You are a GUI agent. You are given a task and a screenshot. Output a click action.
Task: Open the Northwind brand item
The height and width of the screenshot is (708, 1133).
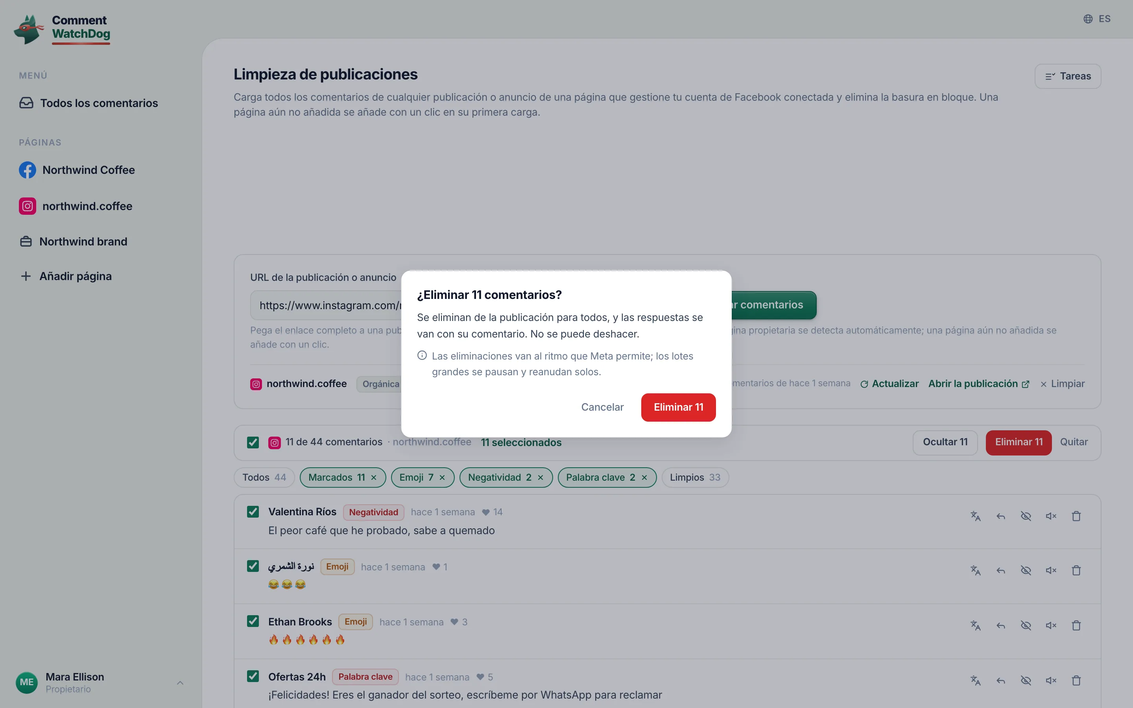pyautogui.click(x=74, y=242)
